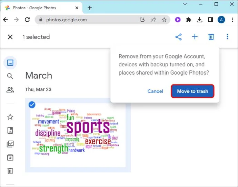Open the Extensions puzzle icon
Image resolution: width=238 pixels, height=187 pixels.
click(x=189, y=20)
